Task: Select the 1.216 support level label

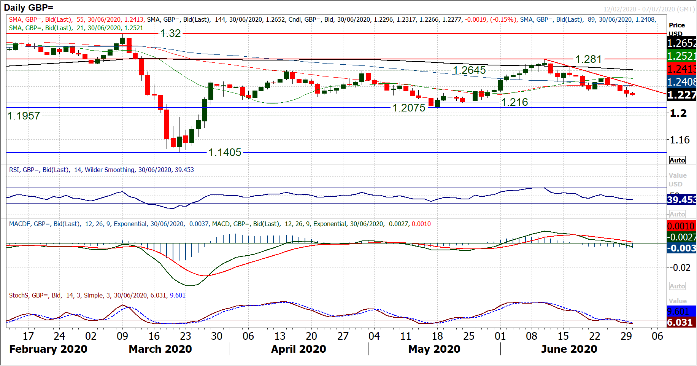Action: click(x=514, y=102)
